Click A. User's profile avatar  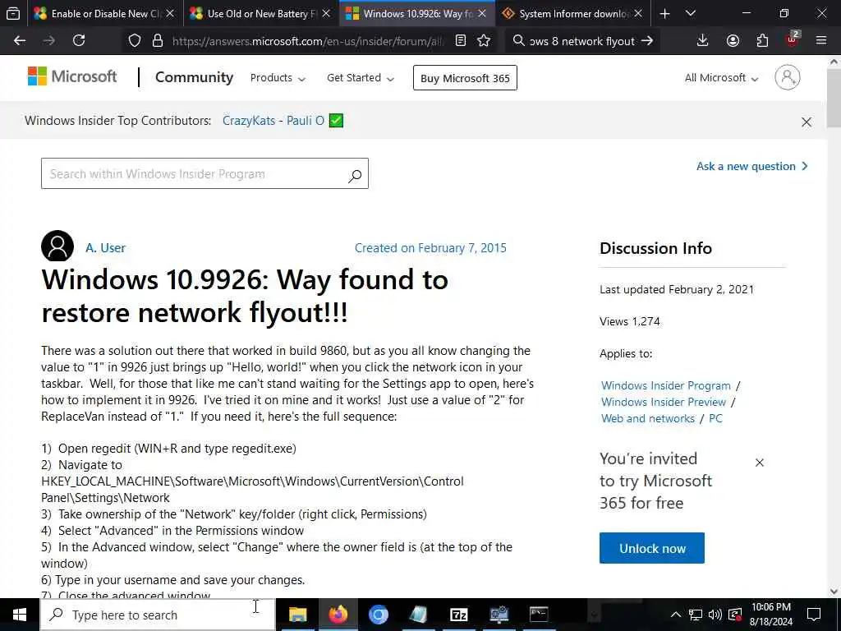(57, 246)
